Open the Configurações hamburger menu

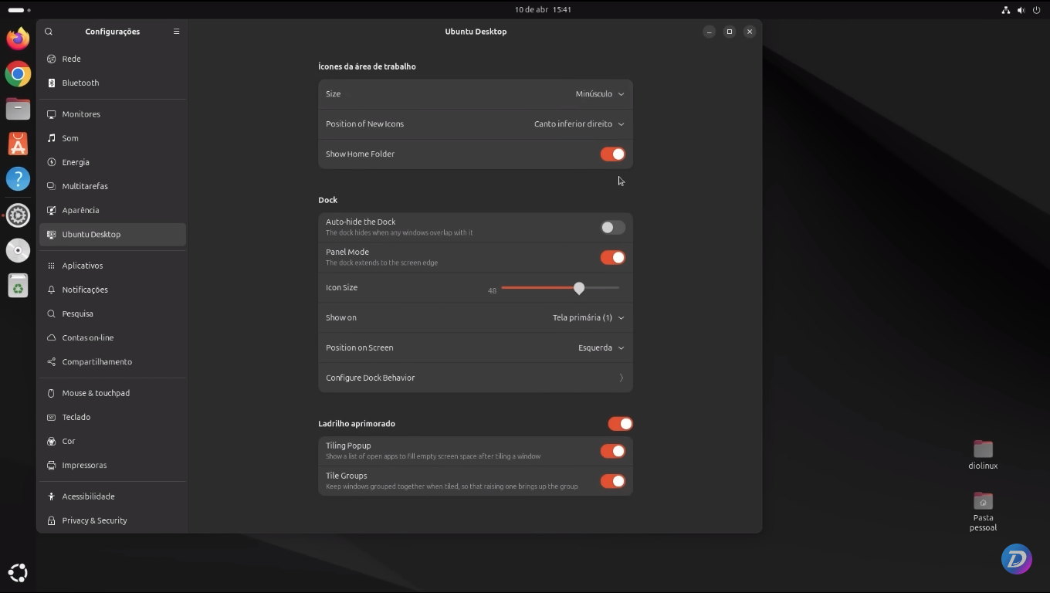(x=177, y=32)
